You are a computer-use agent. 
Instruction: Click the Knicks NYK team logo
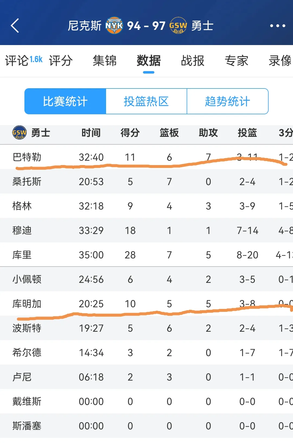(115, 26)
